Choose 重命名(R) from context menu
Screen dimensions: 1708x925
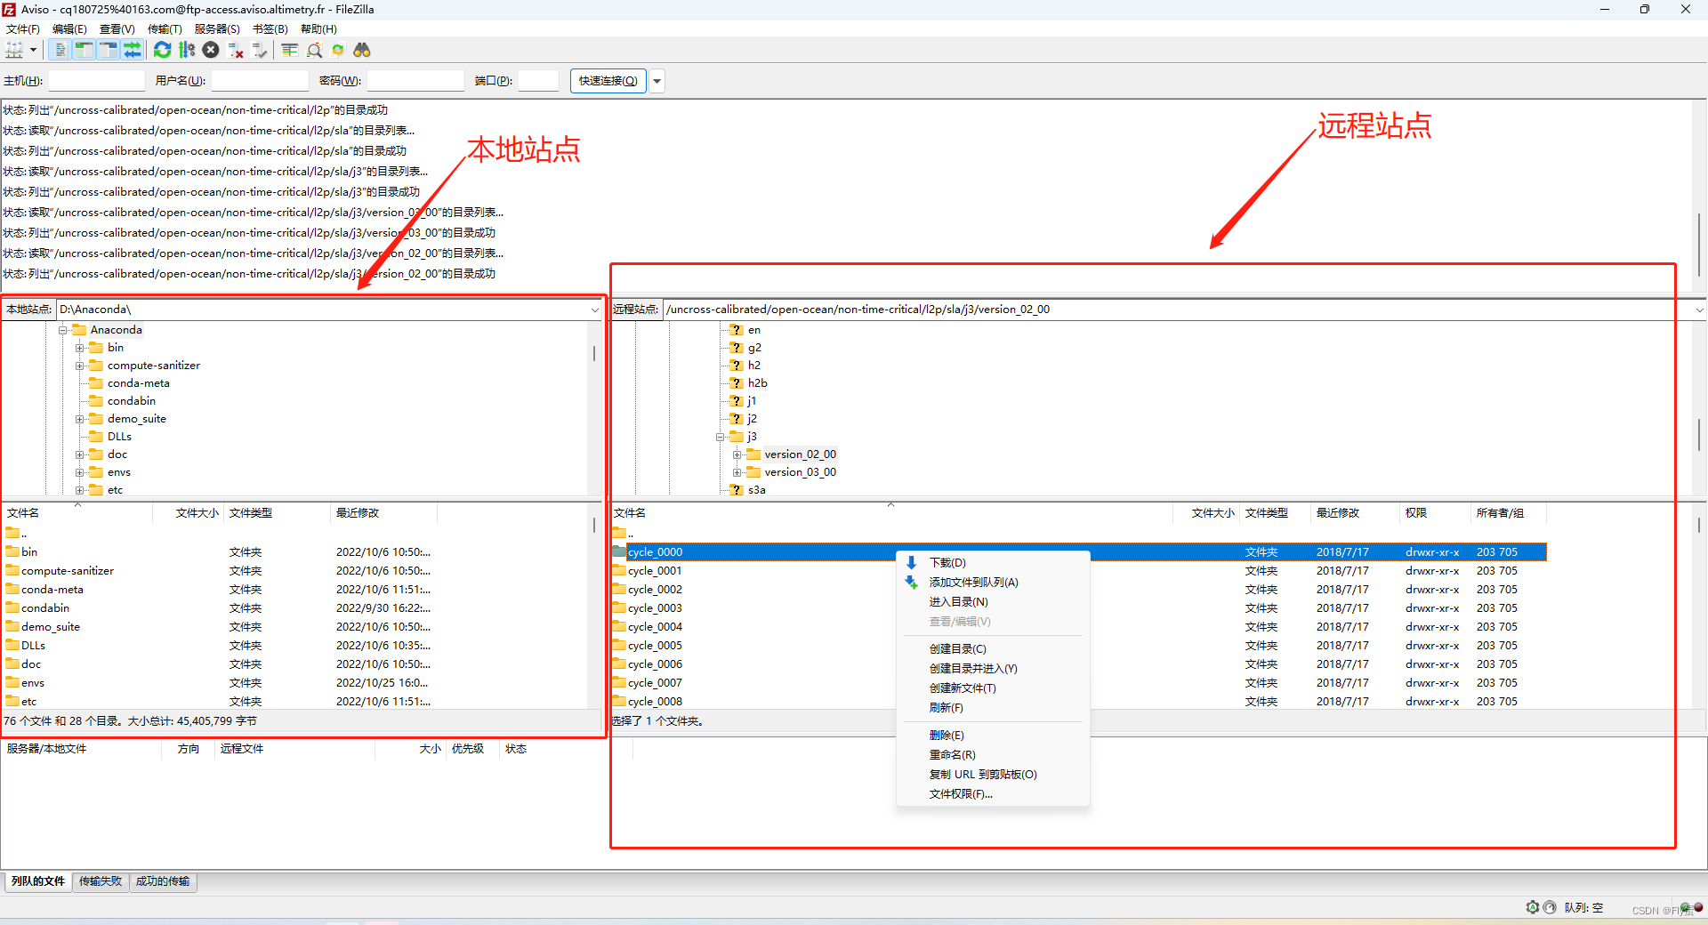(993, 755)
